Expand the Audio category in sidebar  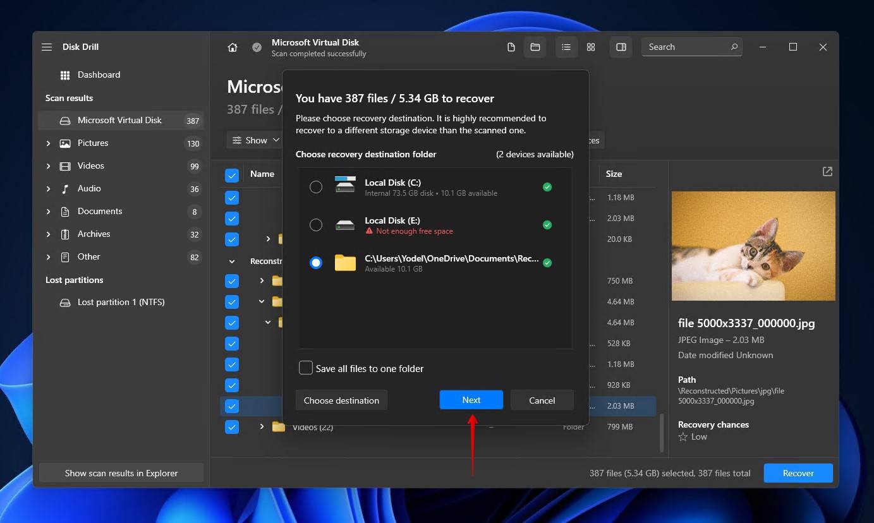[x=48, y=189]
